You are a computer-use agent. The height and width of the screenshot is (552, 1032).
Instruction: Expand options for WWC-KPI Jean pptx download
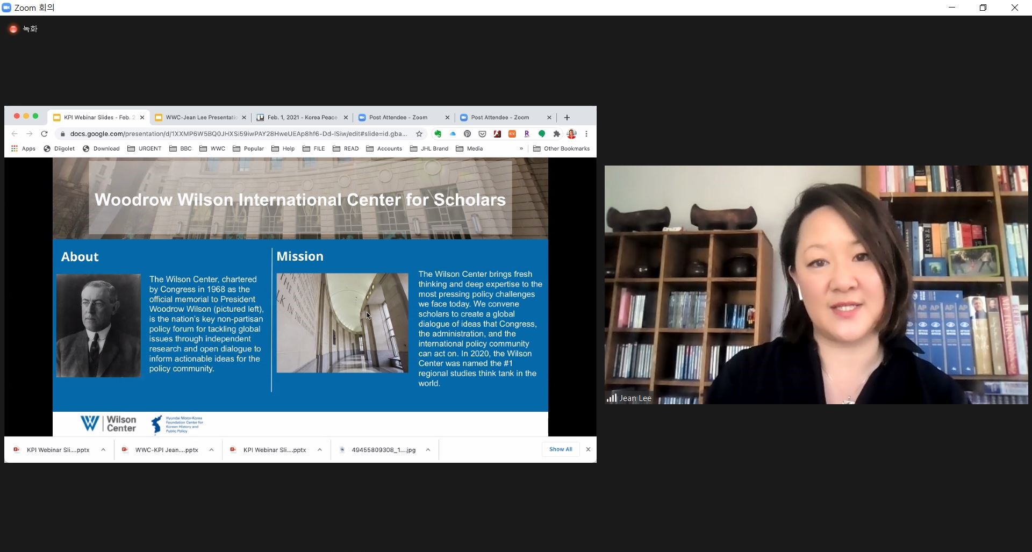pos(212,450)
